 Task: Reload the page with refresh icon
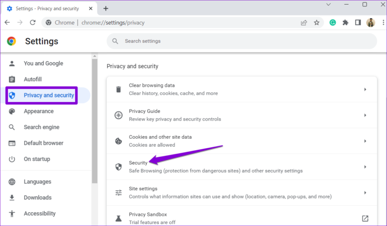[33, 23]
